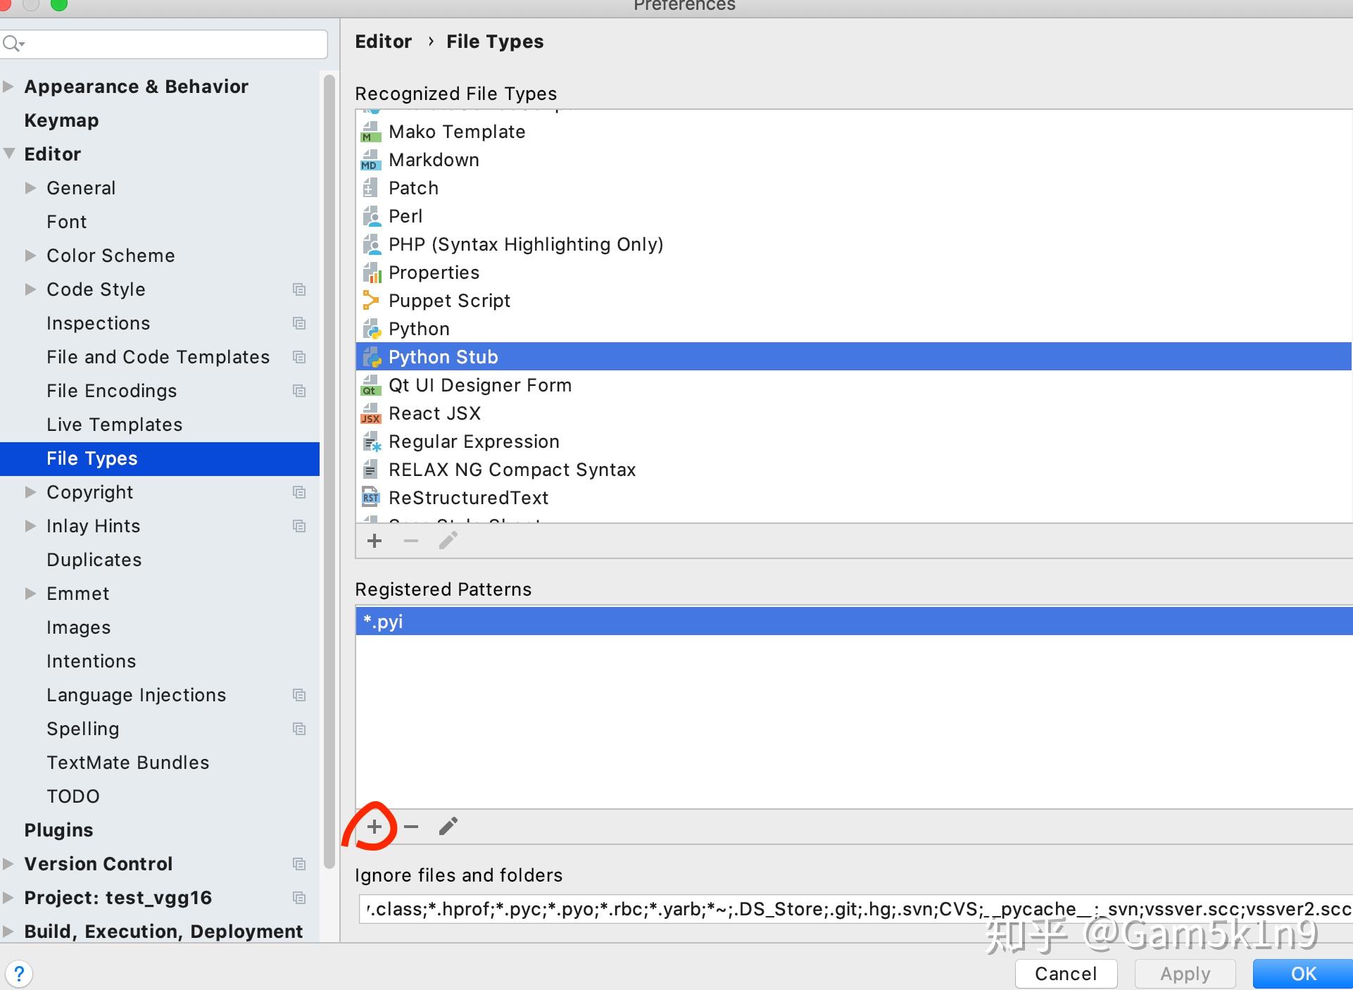Click Markdown file type icon

point(370,161)
